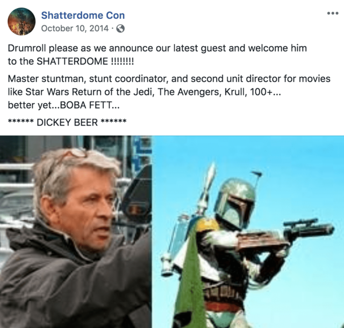This screenshot has width=344, height=328.
Task: Open the left photo of the gray-haired man
Action: pyautogui.click(x=76, y=231)
